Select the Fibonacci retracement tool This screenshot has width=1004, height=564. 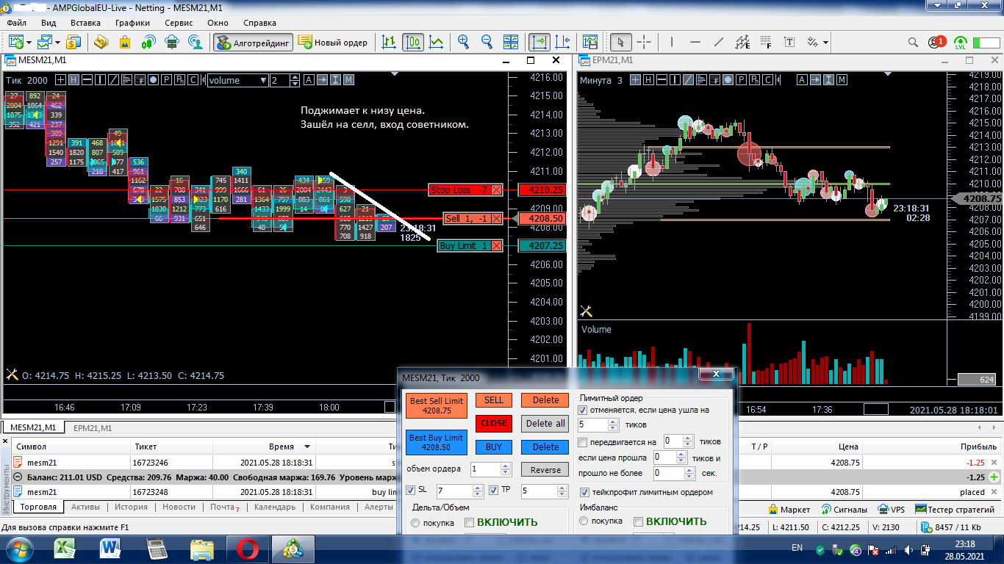click(x=766, y=42)
